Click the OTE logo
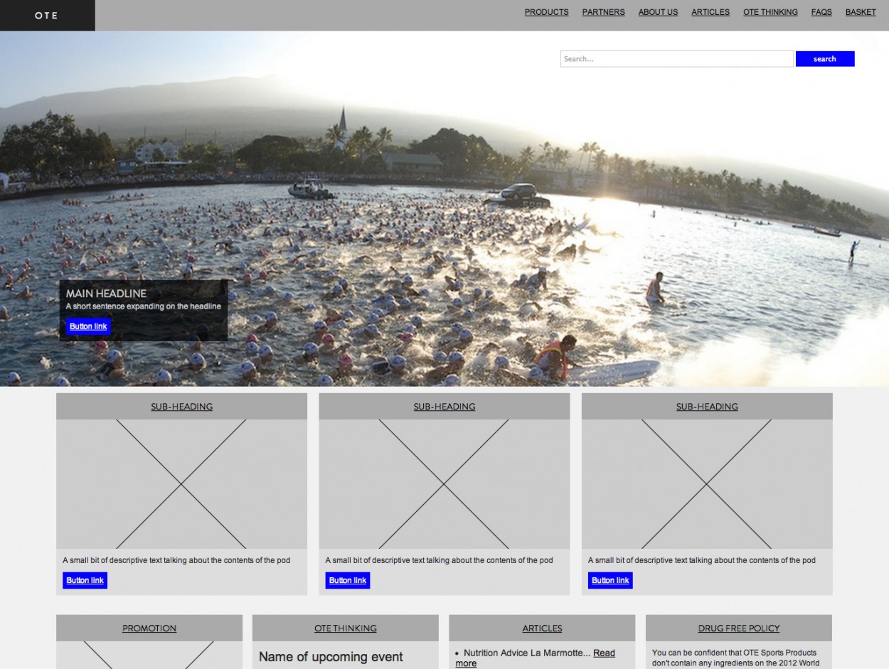The width and height of the screenshot is (889, 669). pyautogui.click(x=46, y=15)
